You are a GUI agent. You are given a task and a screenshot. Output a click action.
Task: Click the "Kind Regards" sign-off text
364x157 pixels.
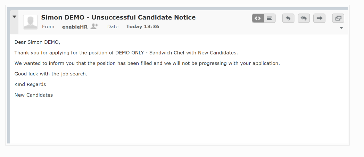30,84
